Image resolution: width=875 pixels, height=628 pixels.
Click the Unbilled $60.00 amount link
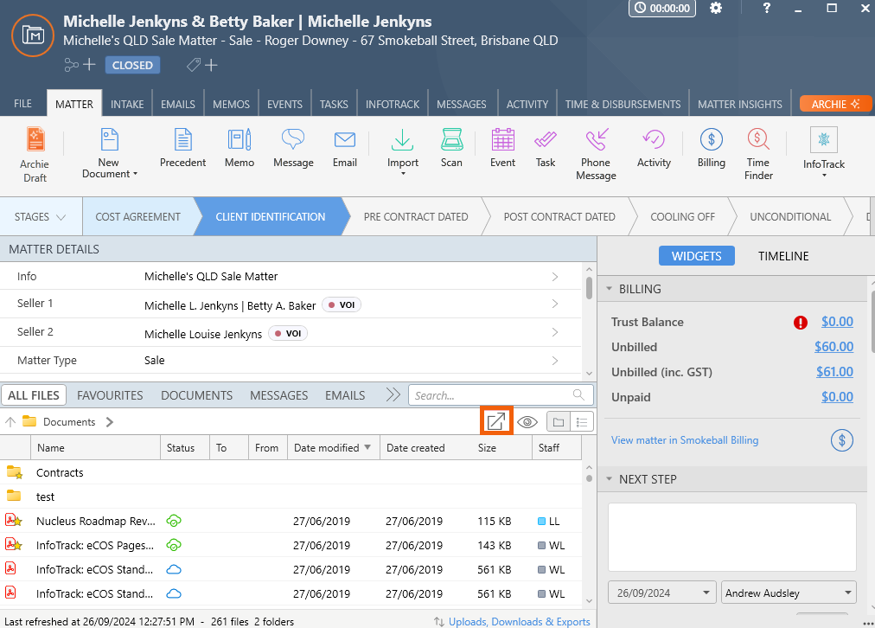(833, 347)
